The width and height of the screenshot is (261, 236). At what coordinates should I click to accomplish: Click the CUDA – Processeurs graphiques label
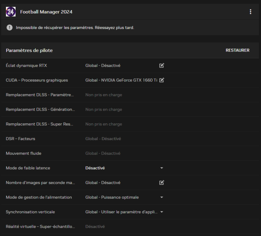[x=37, y=80]
